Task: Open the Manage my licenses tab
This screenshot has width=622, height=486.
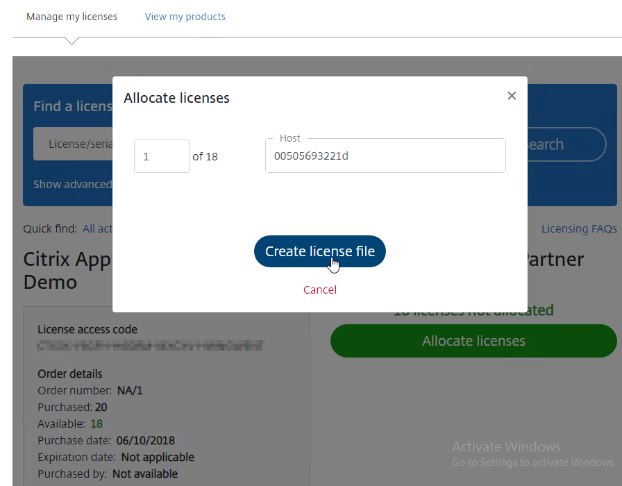Action: tap(72, 17)
